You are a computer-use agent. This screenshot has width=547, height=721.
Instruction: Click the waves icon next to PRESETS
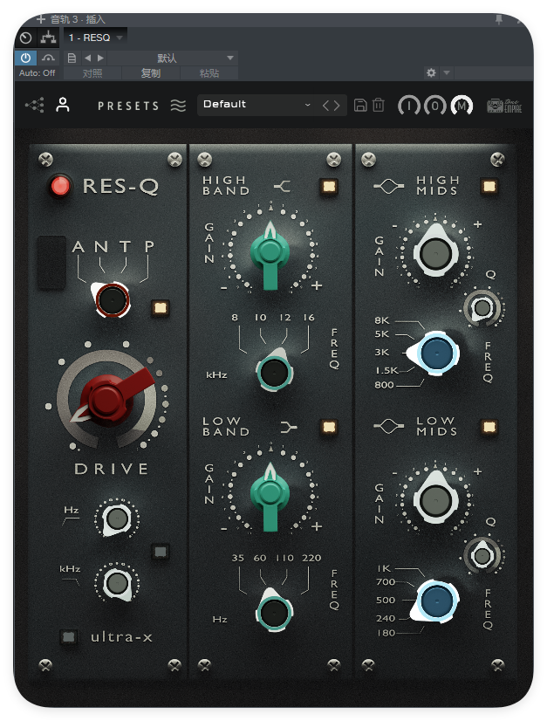point(178,106)
